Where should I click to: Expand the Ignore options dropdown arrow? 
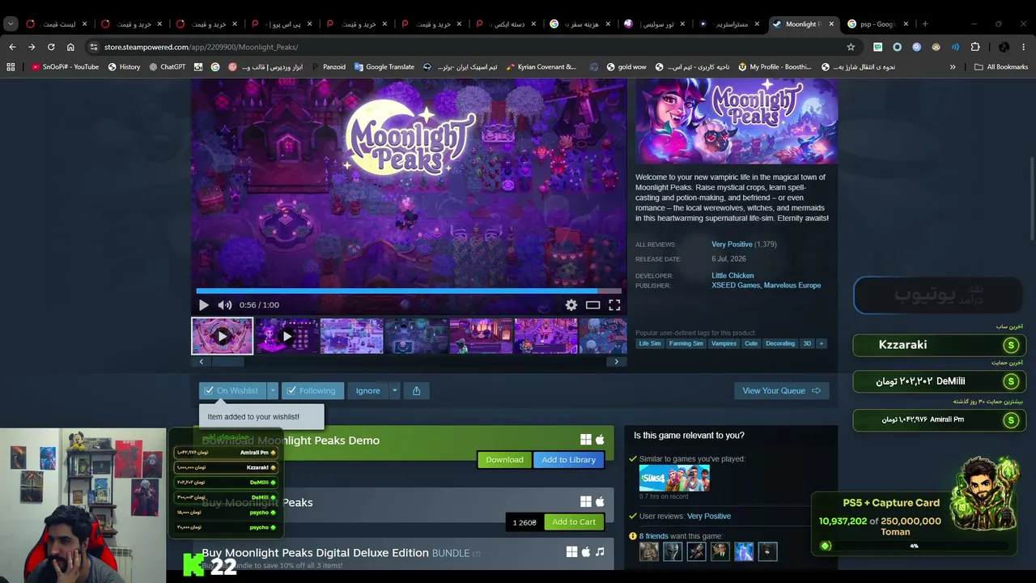coord(394,390)
